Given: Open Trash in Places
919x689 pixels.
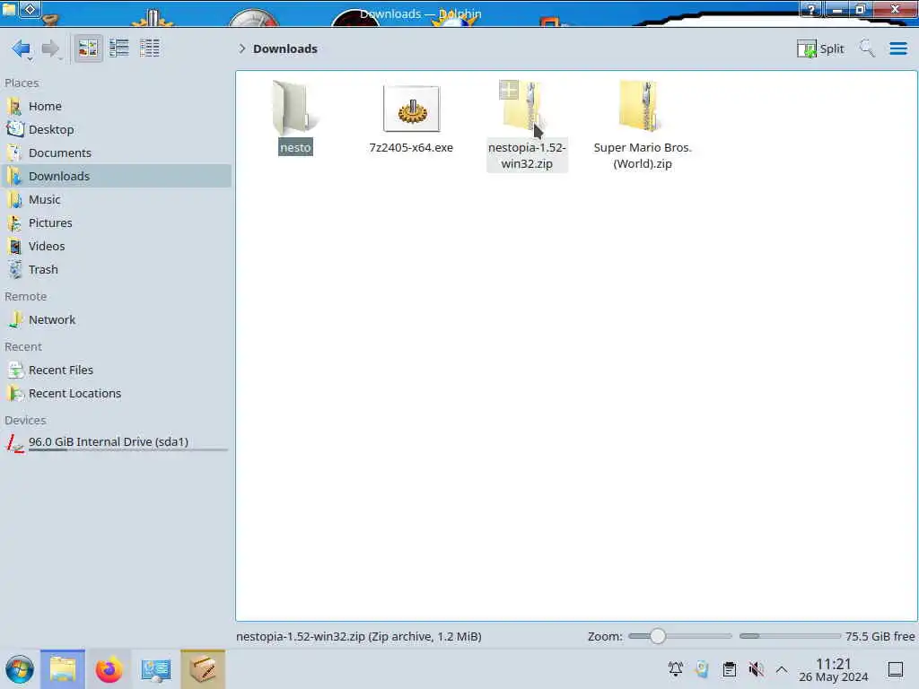Looking at the screenshot, I should point(116,270).
